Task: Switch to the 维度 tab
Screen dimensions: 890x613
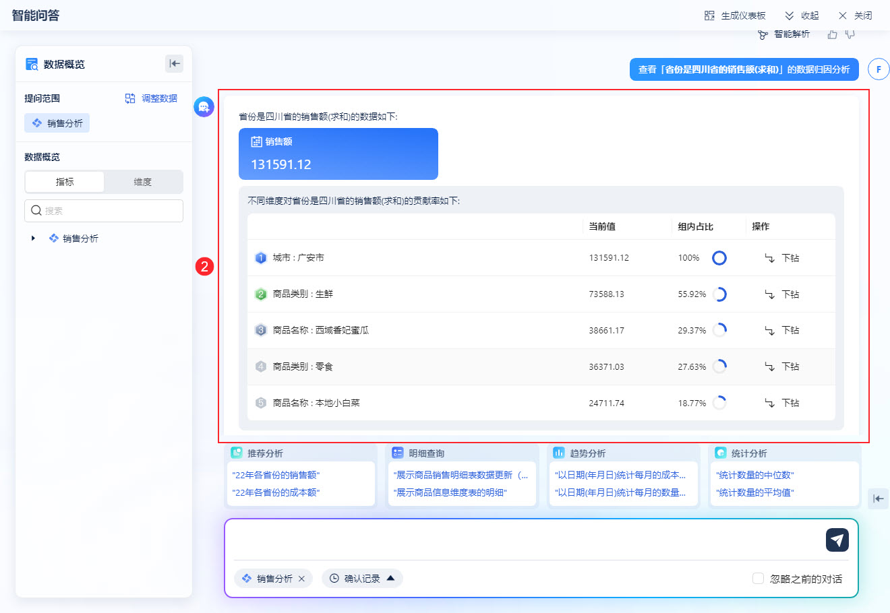Action: click(x=143, y=182)
